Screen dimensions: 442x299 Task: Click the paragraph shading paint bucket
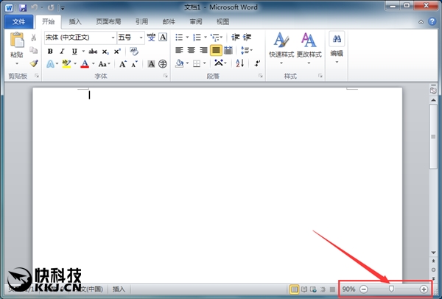tap(179, 63)
